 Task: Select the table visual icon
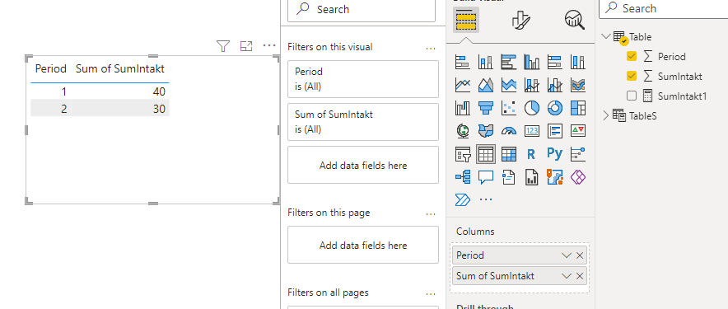click(x=486, y=154)
